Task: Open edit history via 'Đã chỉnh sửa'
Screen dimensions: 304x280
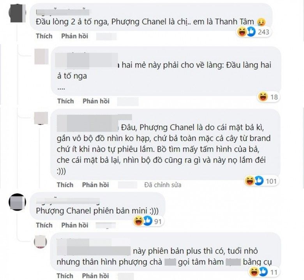Action: (163, 185)
